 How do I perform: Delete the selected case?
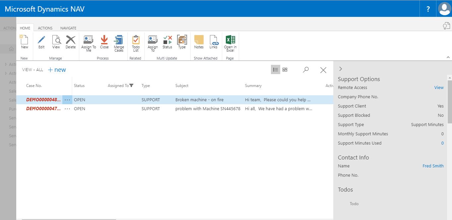tap(71, 42)
